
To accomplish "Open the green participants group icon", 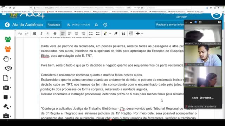I will [8, 39].
